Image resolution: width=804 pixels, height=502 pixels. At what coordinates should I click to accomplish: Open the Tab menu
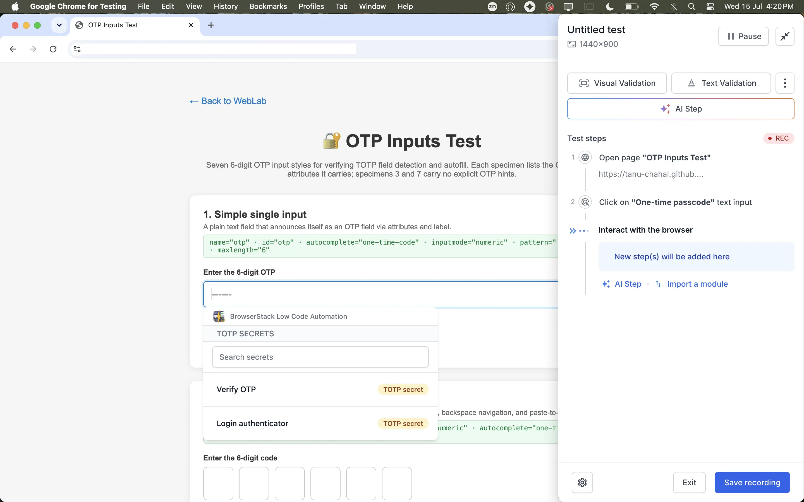341,6
